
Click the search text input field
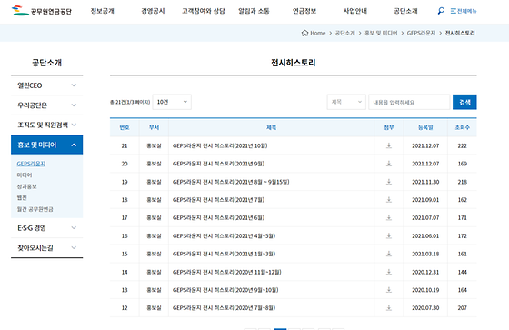click(x=409, y=102)
